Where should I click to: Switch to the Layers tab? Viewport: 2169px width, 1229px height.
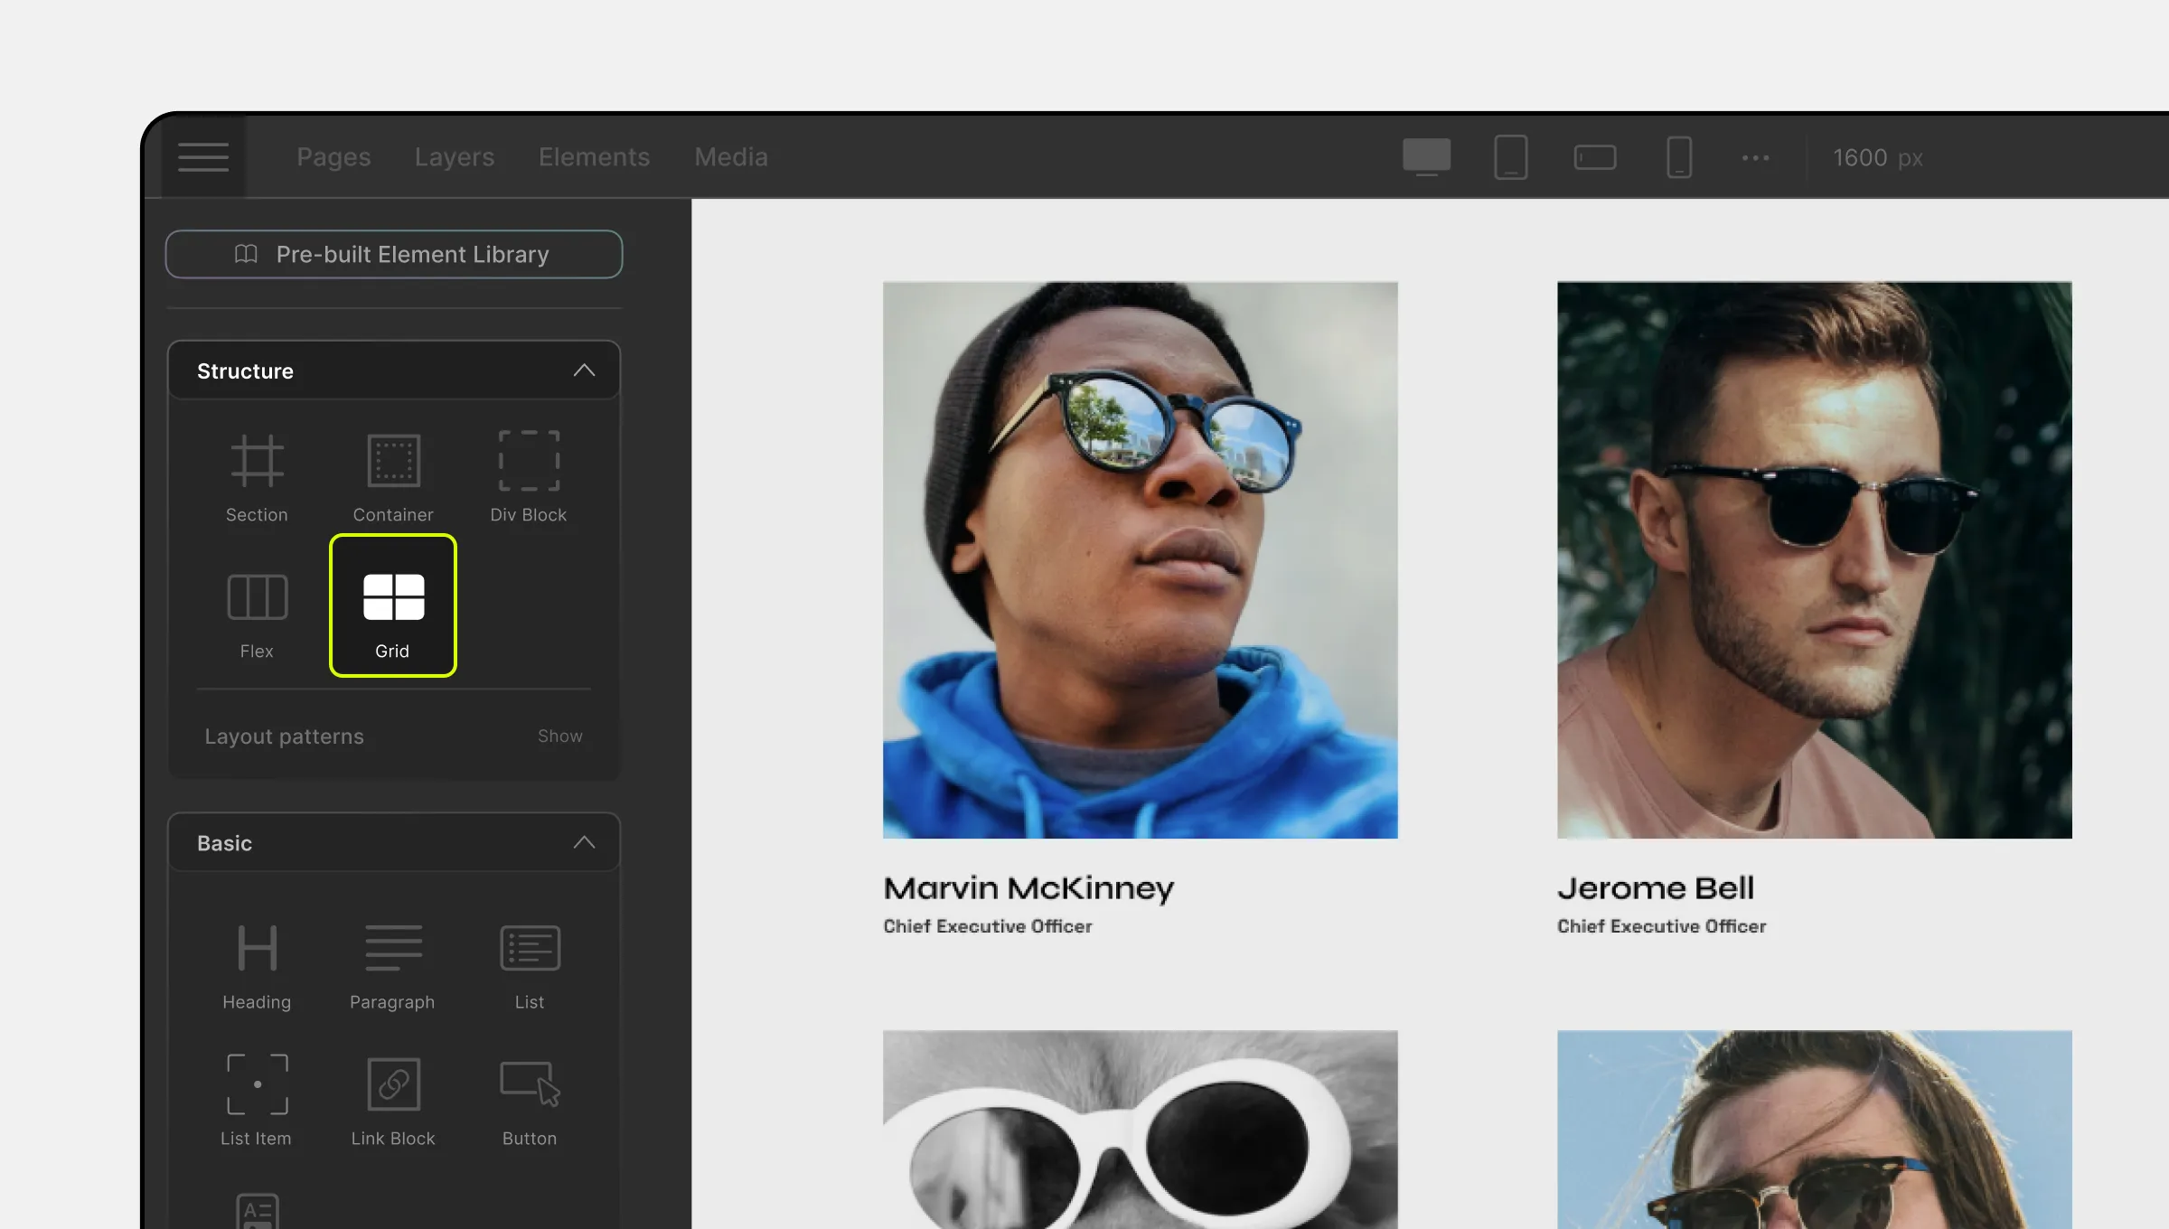coord(455,156)
